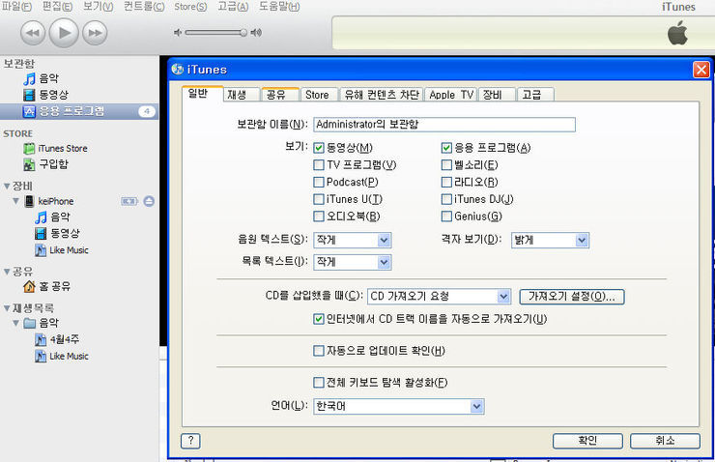The image size is (715, 462).
Task: Open the 음원 텍스트(S) size dropdown
Action: [x=353, y=240]
